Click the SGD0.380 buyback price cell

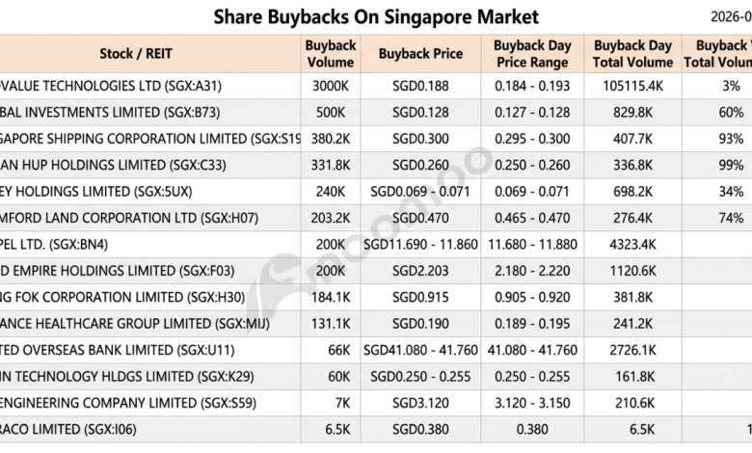[x=420, y=429]
